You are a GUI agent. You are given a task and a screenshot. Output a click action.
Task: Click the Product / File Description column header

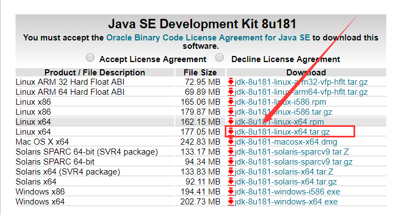[x=95, y=73]
